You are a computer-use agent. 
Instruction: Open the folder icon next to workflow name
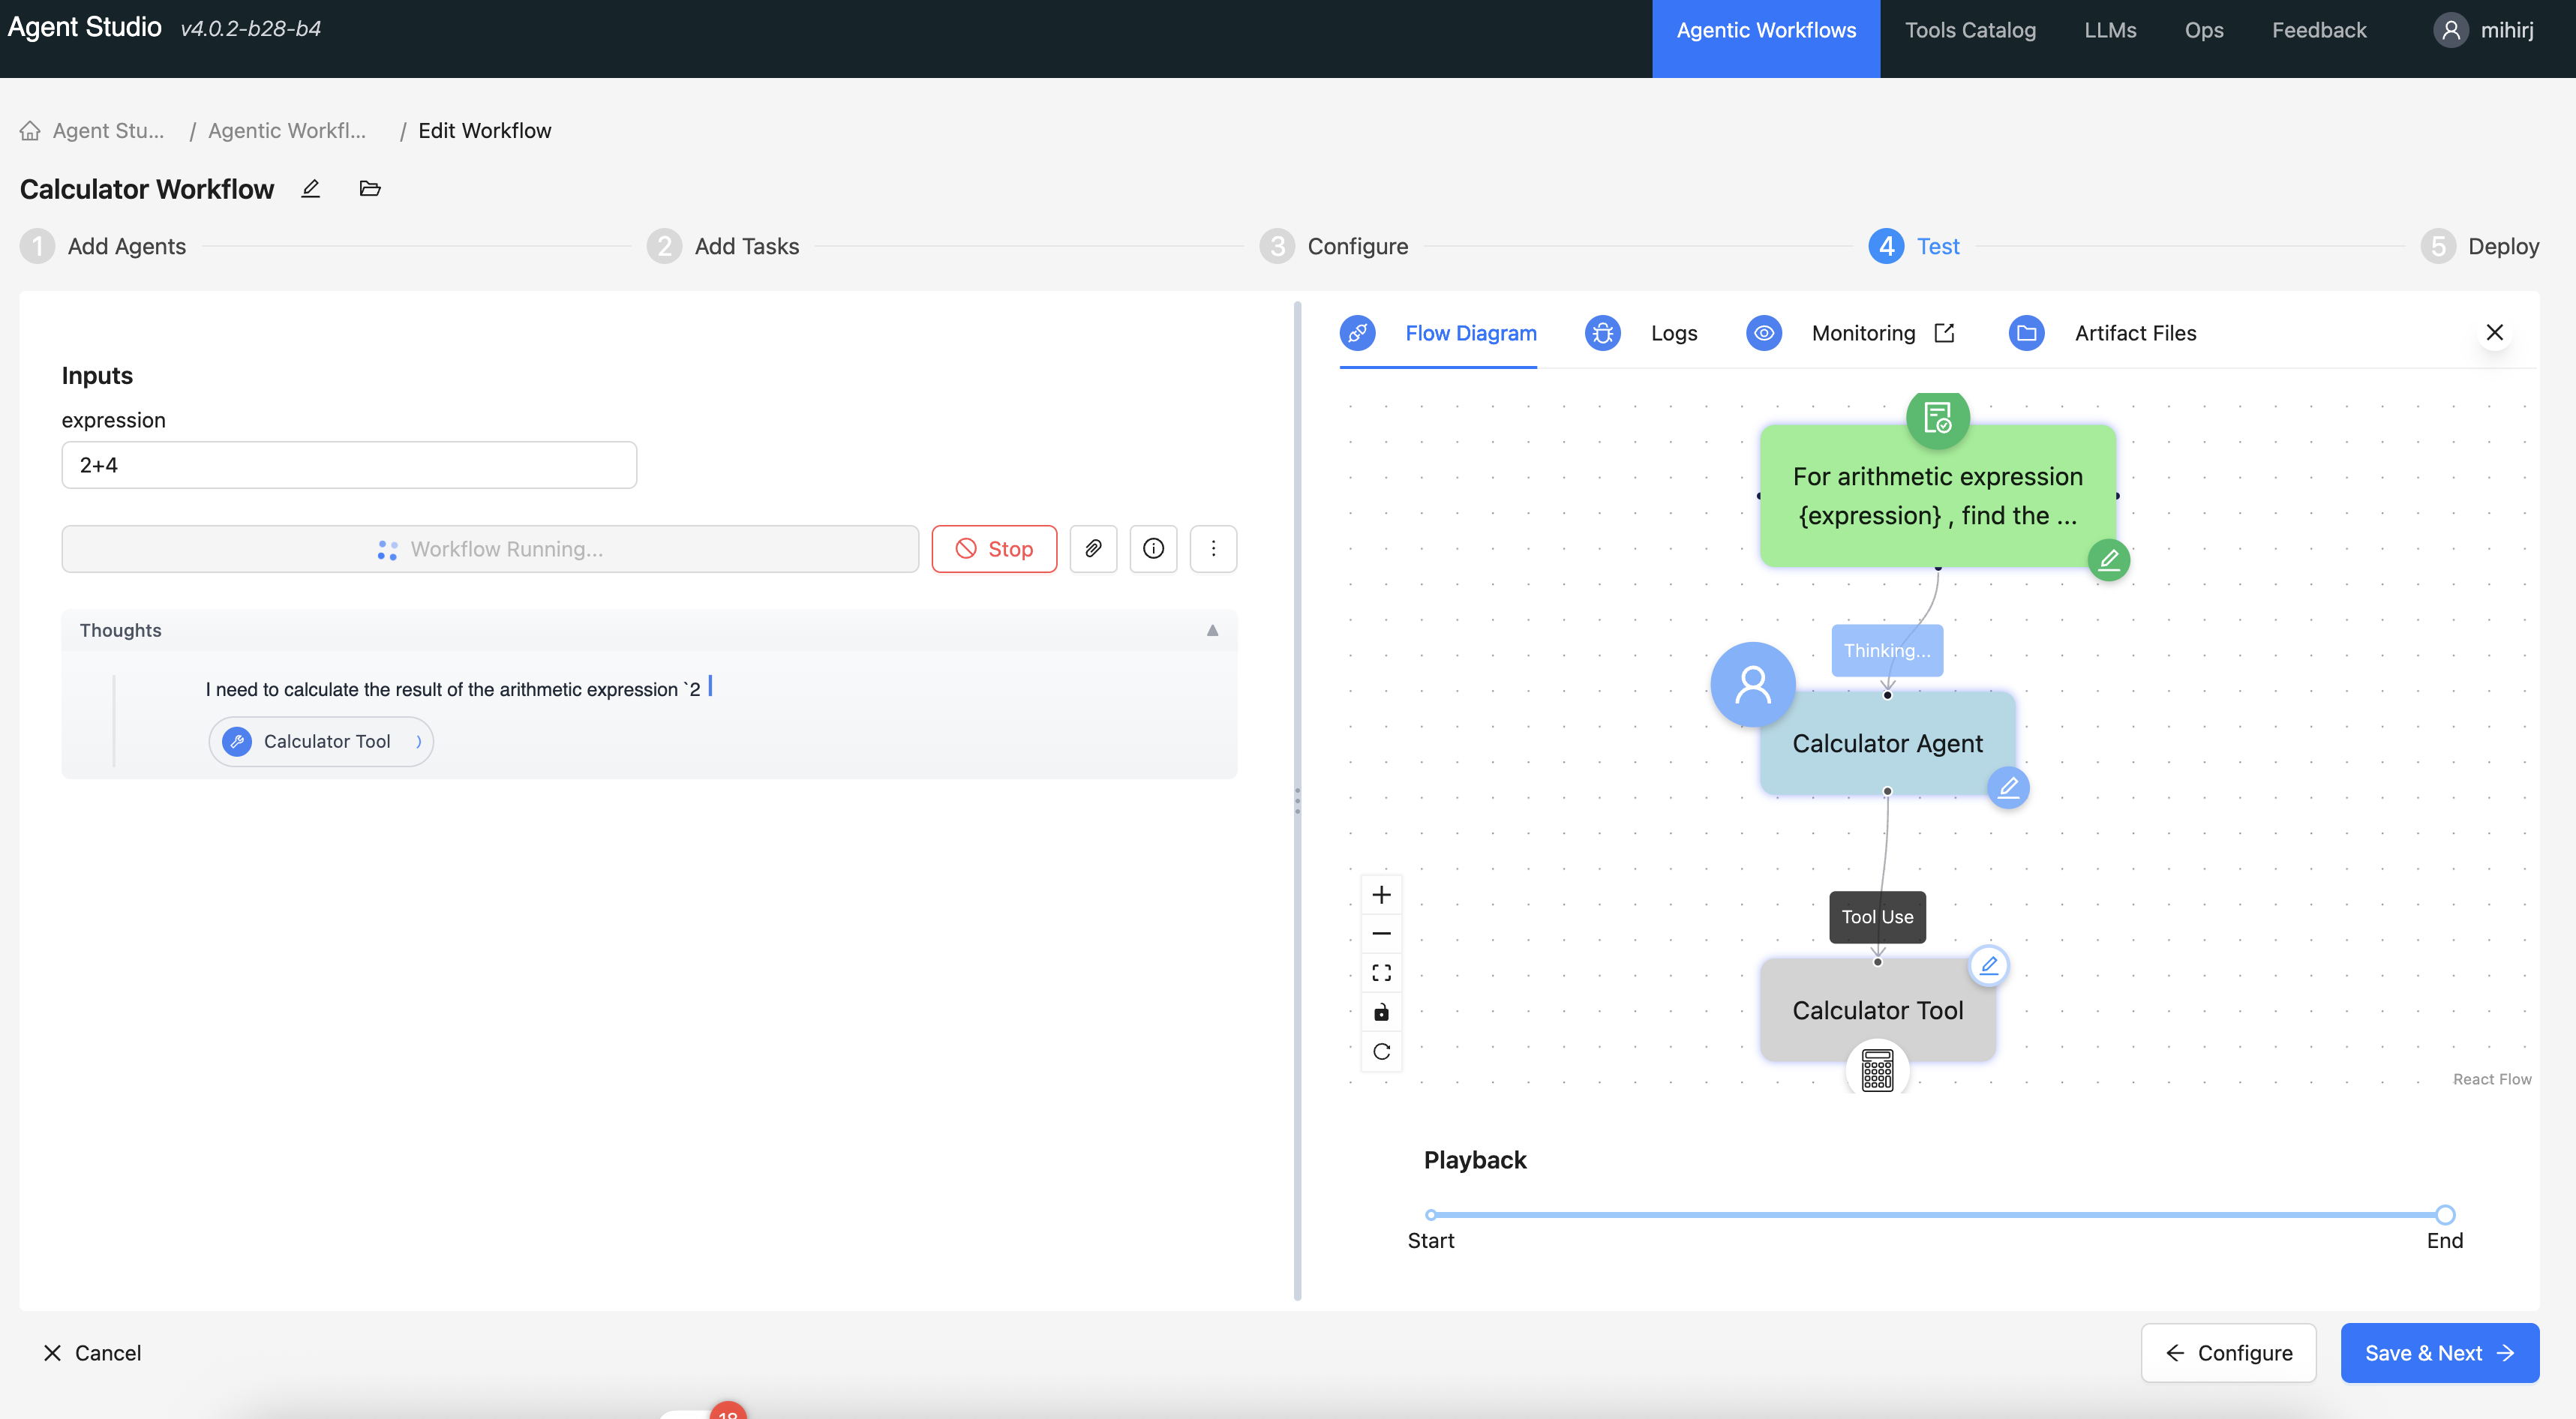click(370, 188)
